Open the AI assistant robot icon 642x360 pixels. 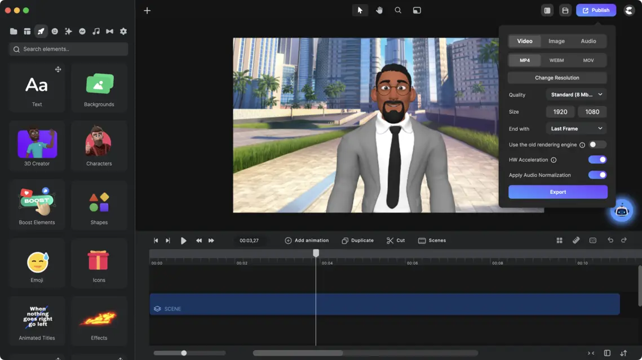[x=621, y=211]
